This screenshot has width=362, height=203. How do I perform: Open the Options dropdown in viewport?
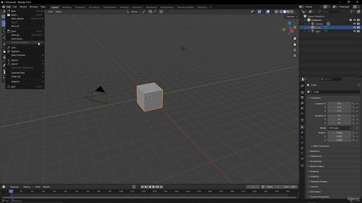click(x=292, y=16)
